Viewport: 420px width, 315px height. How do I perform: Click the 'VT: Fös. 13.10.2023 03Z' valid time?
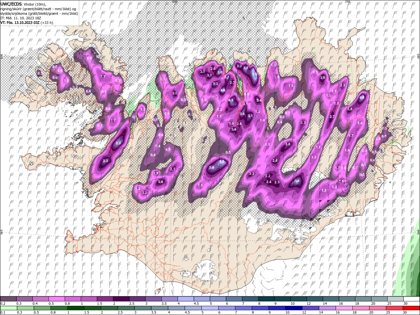click(20, 23)
